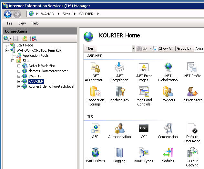Open .NET Authorization feature

point(95,72)
